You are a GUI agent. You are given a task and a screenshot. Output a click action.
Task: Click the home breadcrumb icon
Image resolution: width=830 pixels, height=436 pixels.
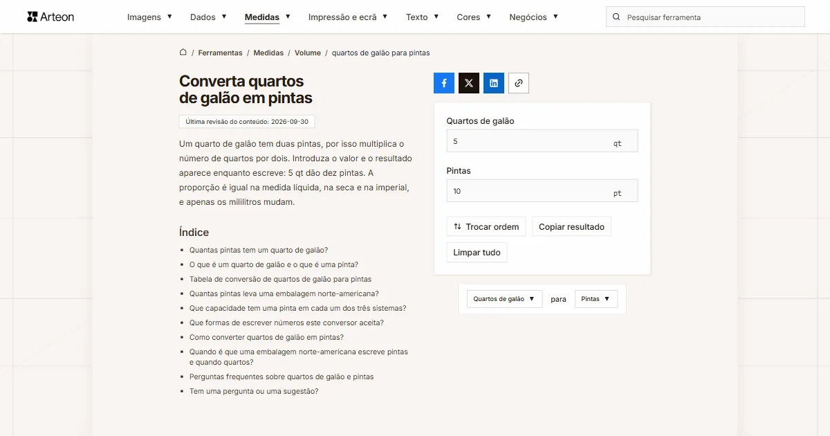[x=183, y=53]
